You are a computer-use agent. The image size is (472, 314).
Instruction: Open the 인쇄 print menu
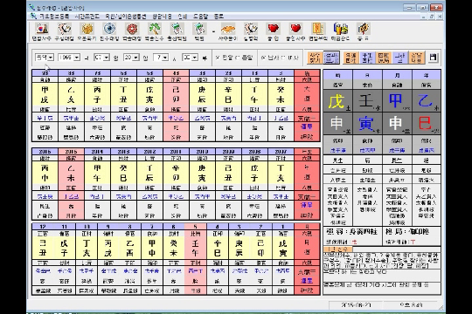(183, 17)
